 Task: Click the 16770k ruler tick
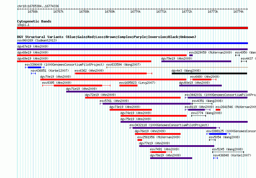[135, 12]
